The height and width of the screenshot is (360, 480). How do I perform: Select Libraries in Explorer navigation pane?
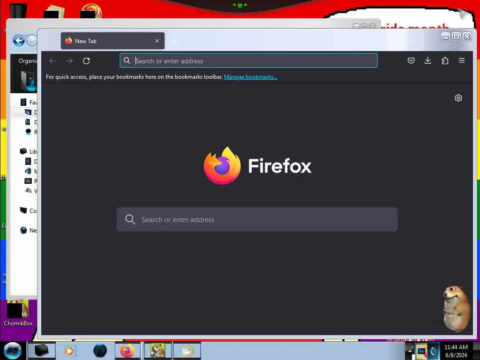coord(29,151)
